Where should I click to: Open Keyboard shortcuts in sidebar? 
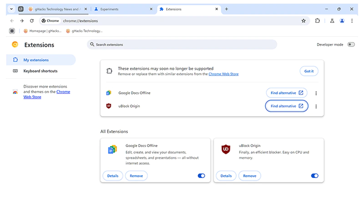click(x=41, y=71)
